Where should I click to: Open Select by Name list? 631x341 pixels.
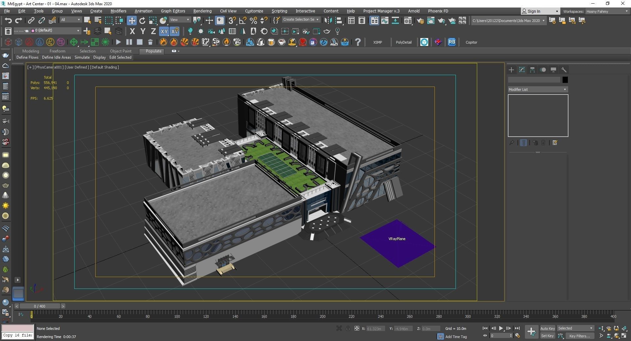[x=98, y=21]
